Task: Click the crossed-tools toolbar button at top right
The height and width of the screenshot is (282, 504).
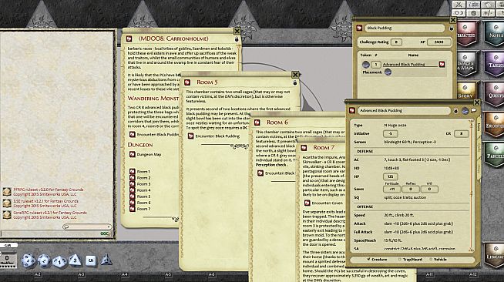Action: tap(459, 5)
